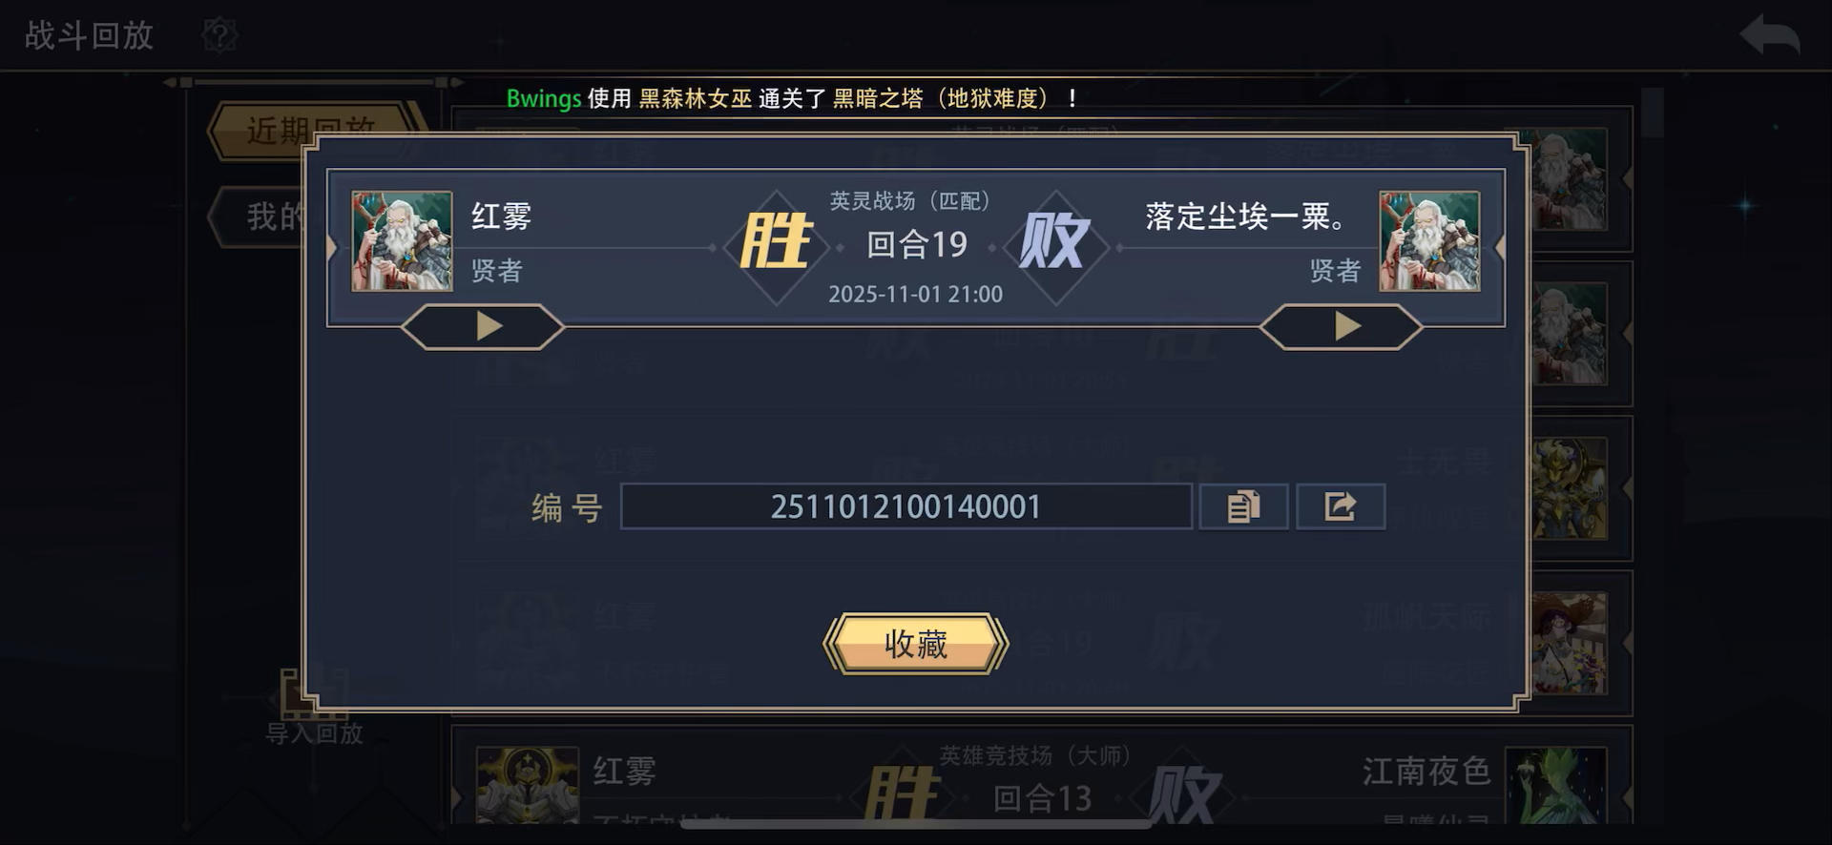Tap the back arrow to return
The image size is (1832, 845).
[x=1770, y=35]
